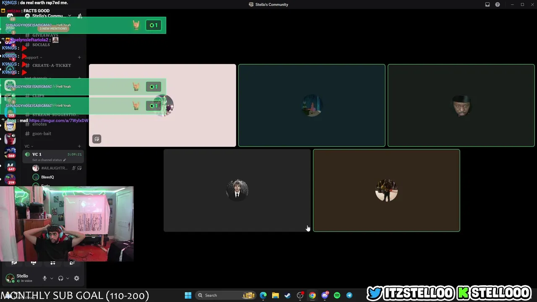This screenshot has height=302, width=537.
Task: Open server icon with 313 badge
Action: pos(10,112)
